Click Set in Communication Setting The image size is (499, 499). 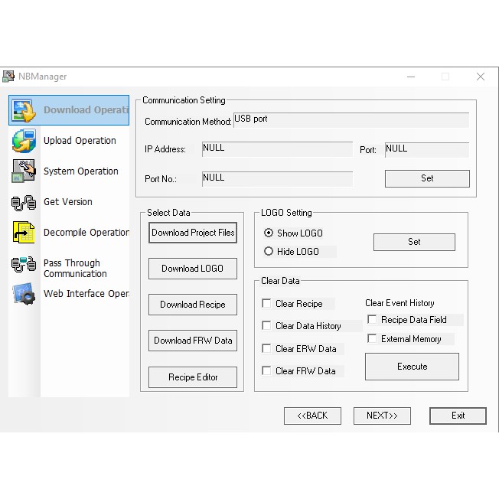pos(427,178)
